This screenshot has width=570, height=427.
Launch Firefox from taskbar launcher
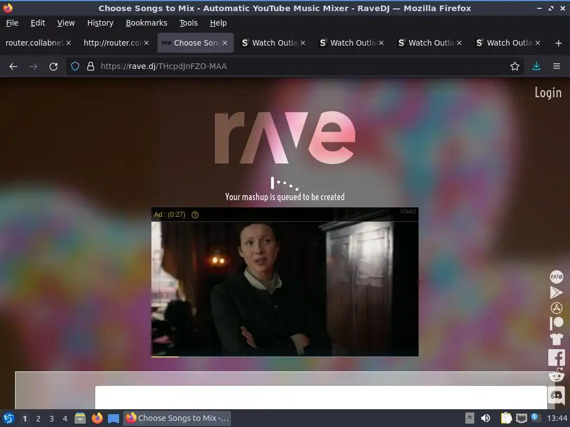97,418
